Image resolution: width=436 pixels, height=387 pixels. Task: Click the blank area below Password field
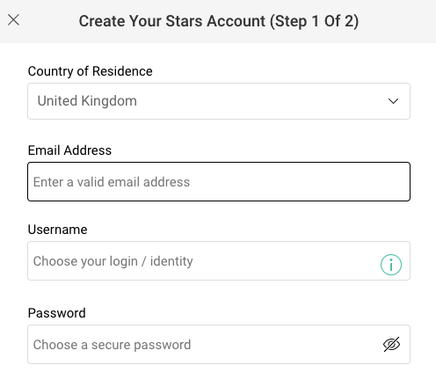pos(219,376)
